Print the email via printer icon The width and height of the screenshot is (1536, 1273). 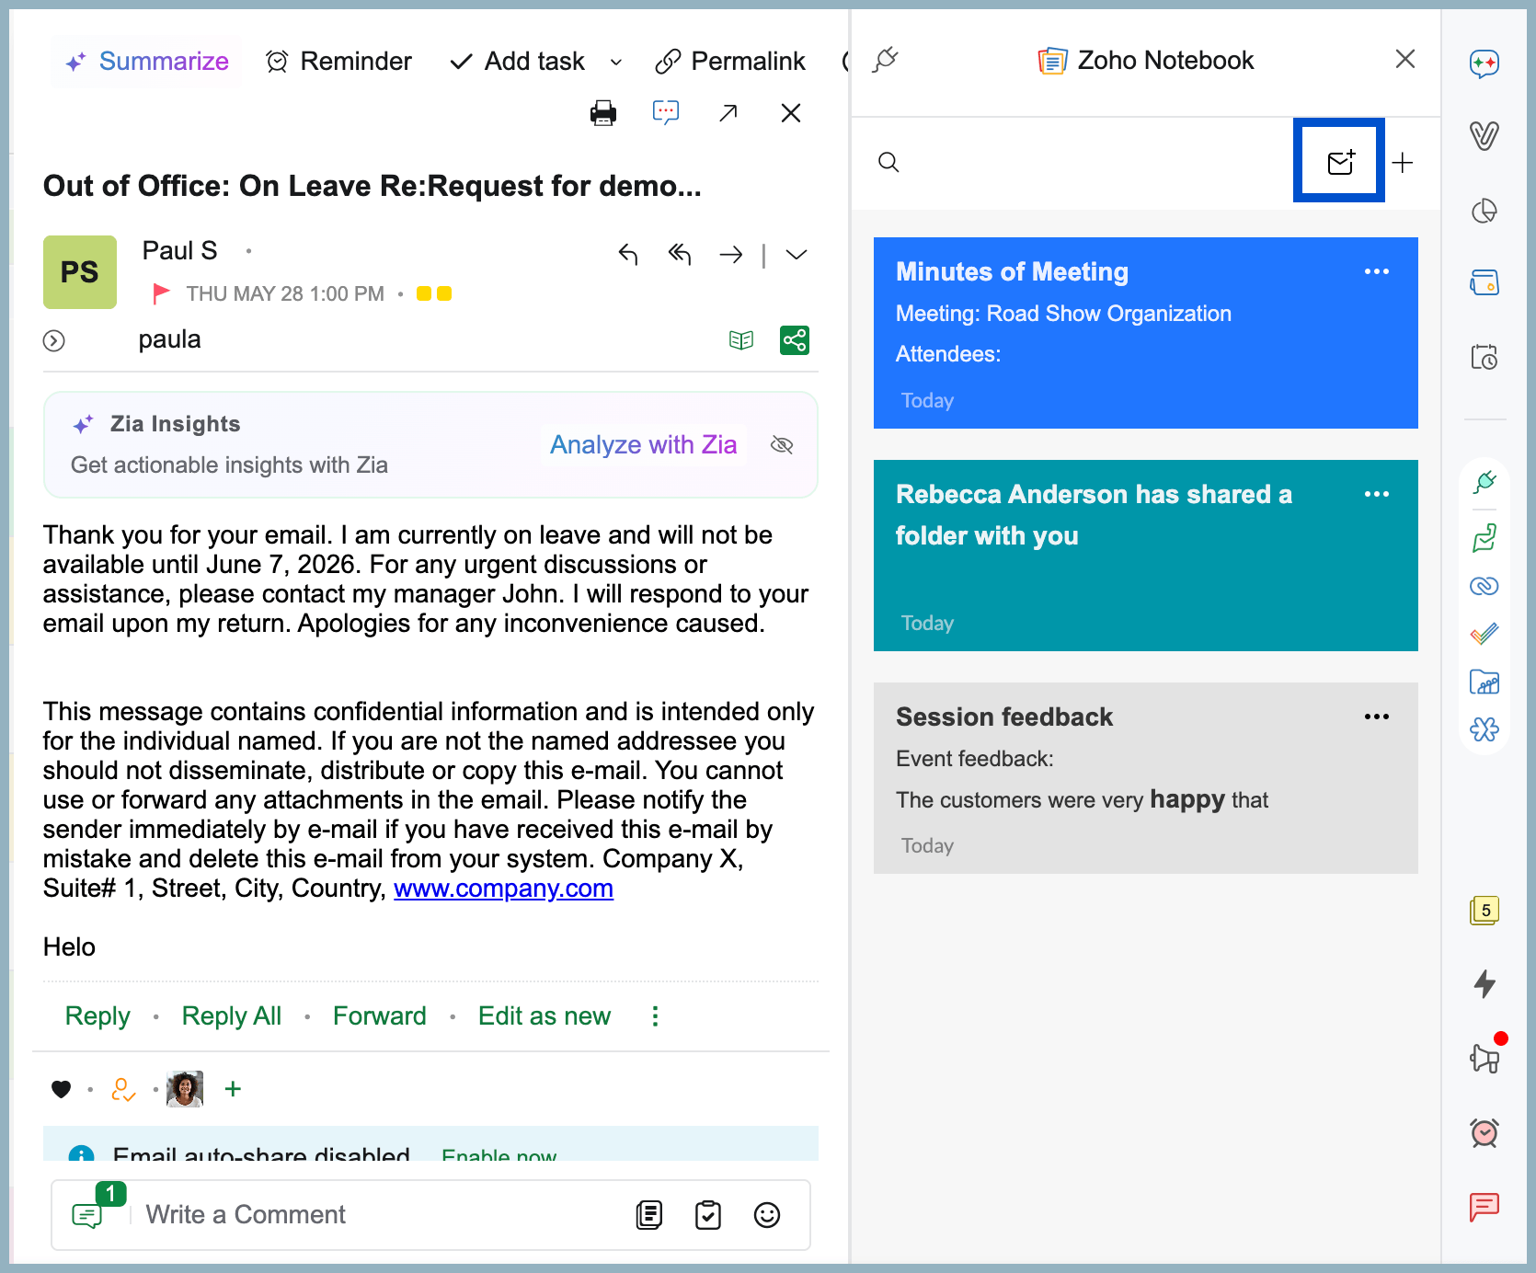pos(603,113)
